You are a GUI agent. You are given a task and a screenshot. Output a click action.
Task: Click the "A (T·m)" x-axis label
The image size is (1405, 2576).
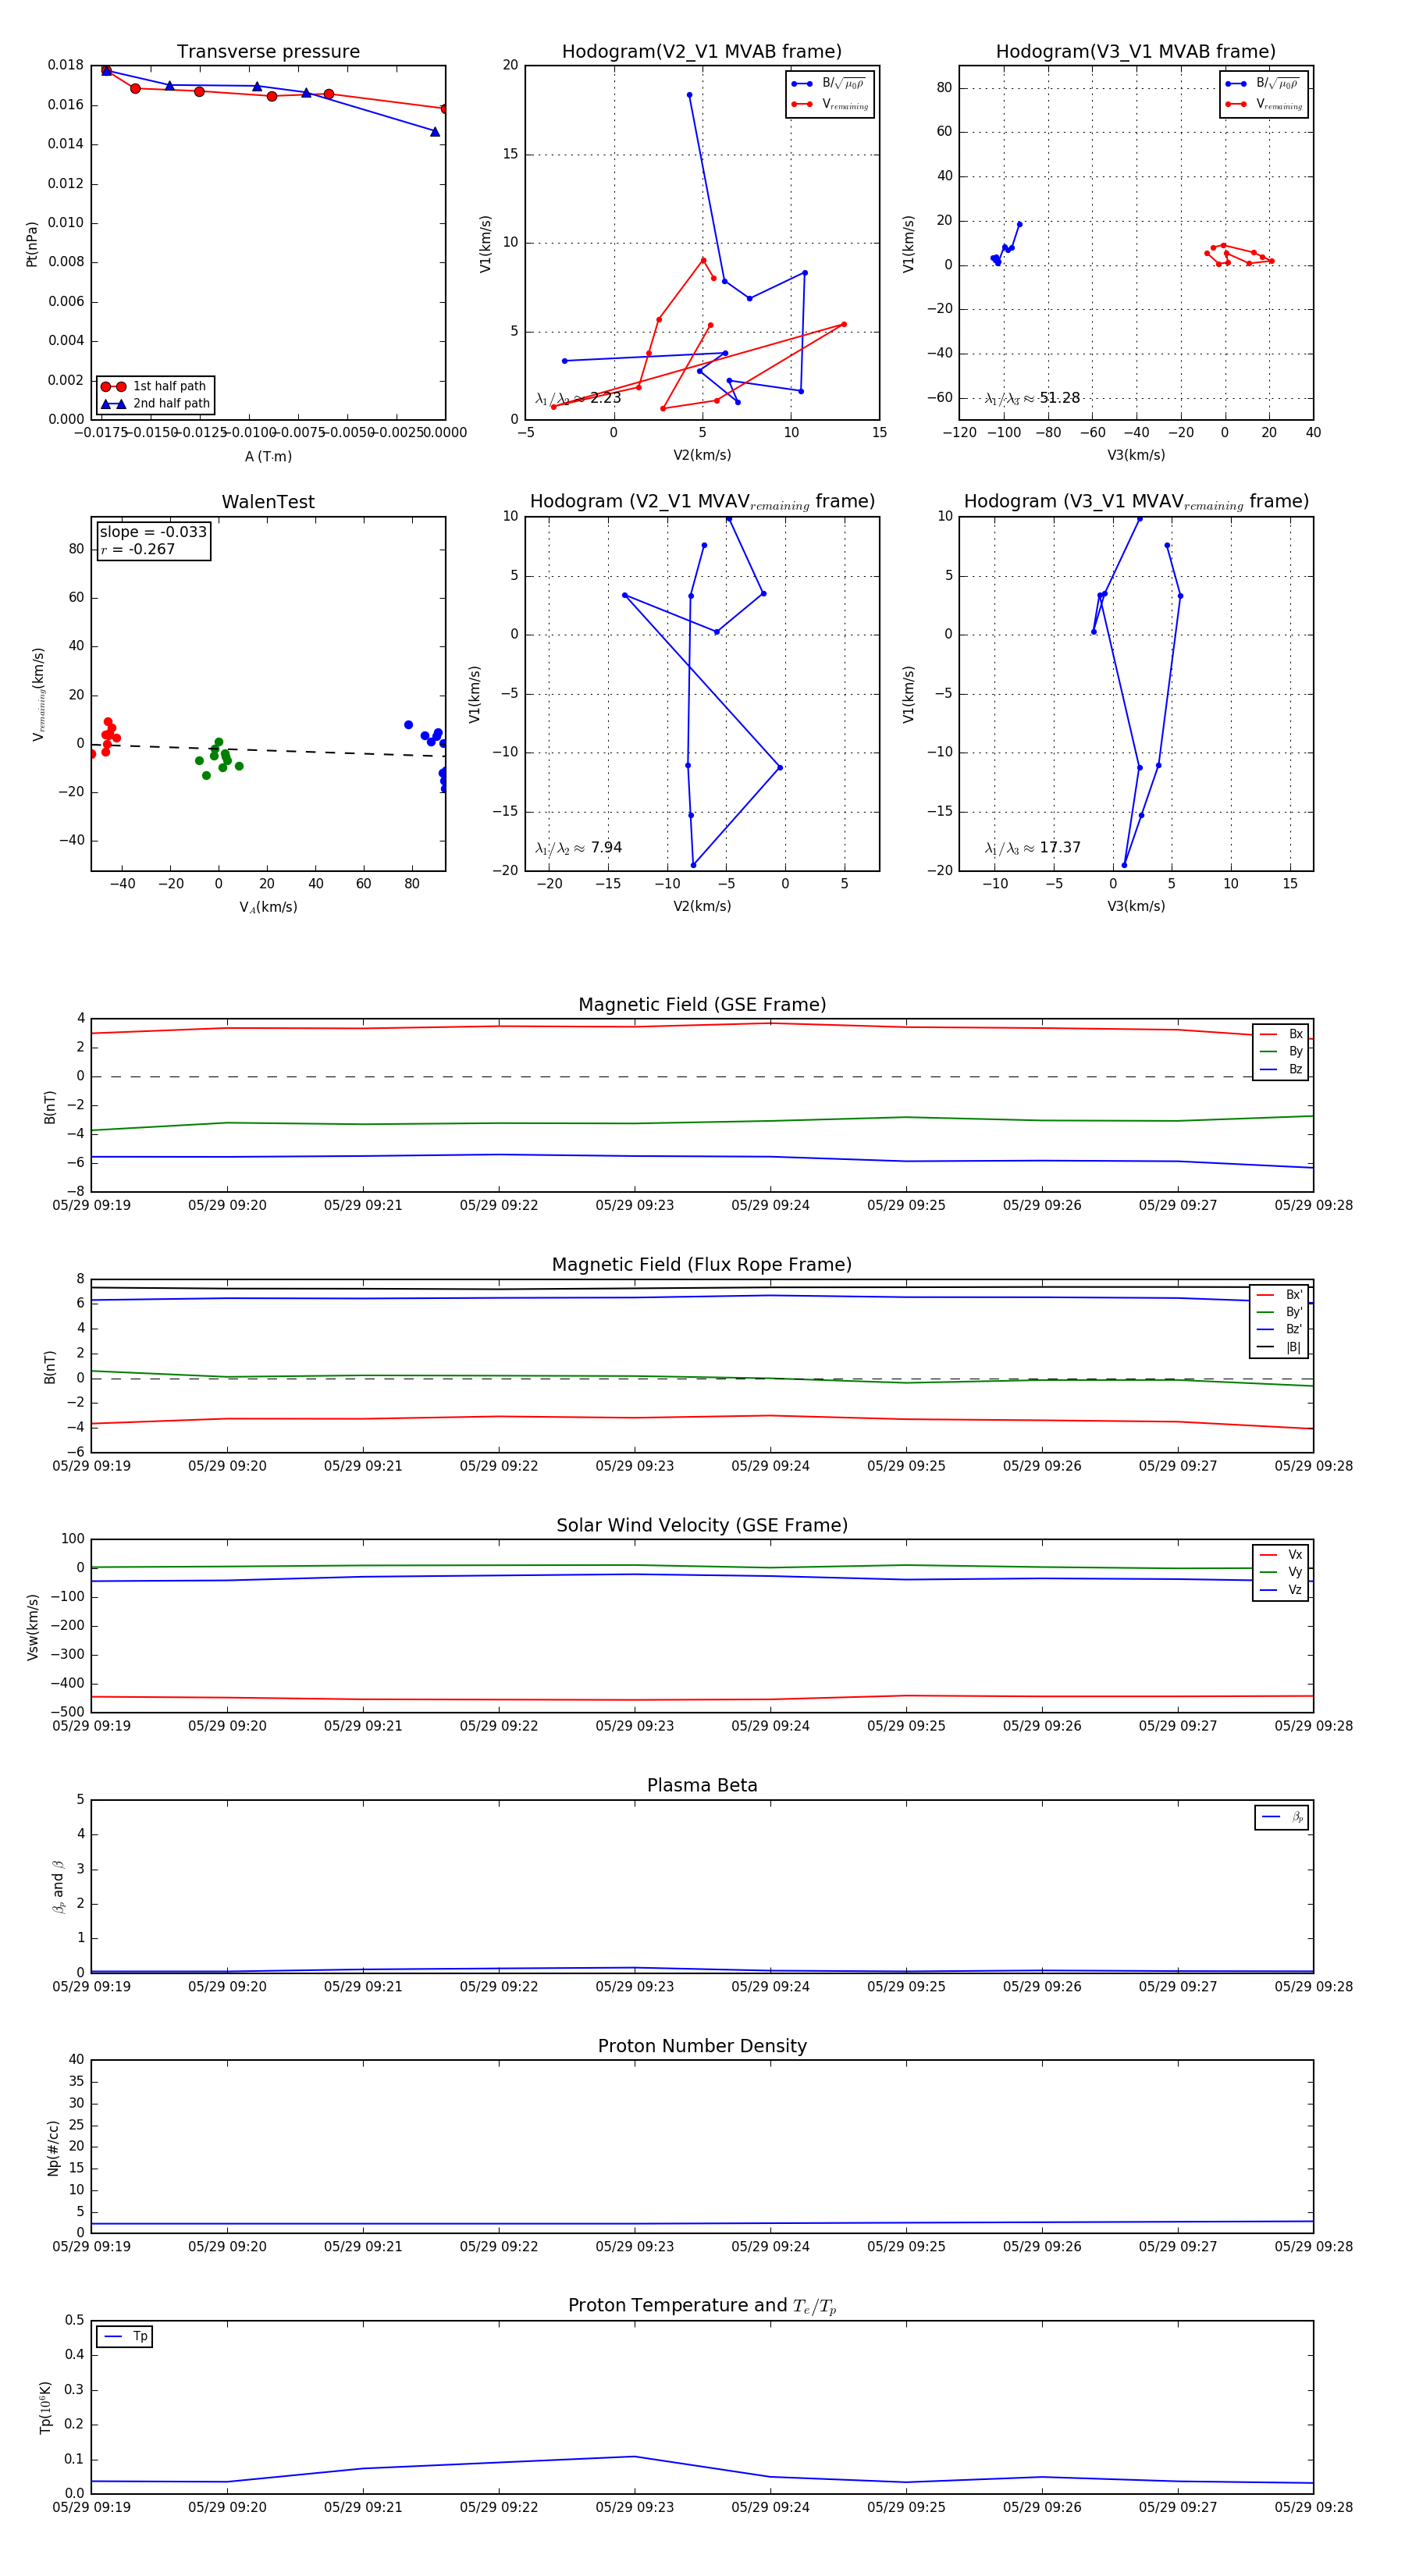click(268, 456)
